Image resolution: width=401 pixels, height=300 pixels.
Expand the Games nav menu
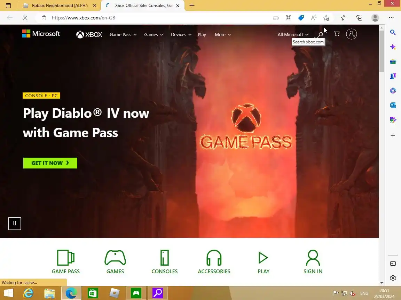[154, 34]
